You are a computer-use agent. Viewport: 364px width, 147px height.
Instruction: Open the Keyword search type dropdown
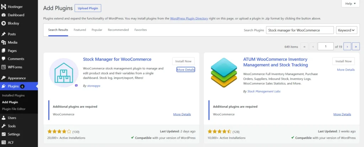tap(347, 30)
